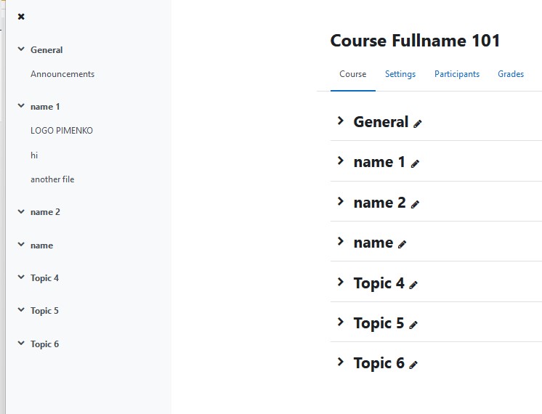Viewport: 542px width, 414px height.
Task: Expand General section in main content
Action: point(341,121)
